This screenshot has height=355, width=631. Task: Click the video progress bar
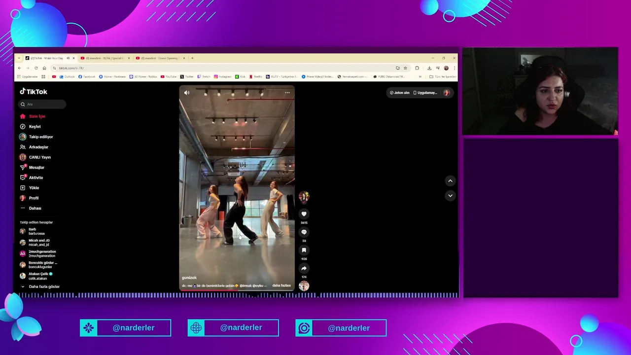237,290
